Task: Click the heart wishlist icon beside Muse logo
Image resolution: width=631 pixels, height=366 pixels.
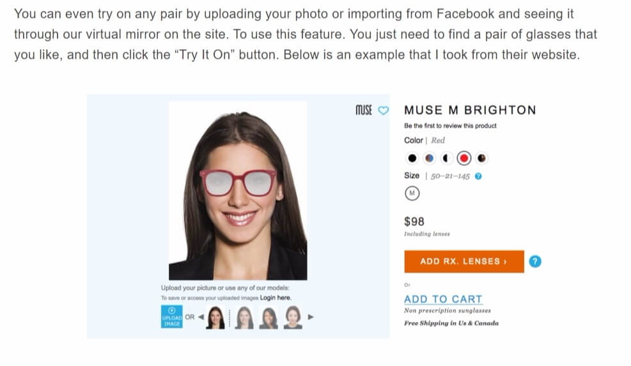Action: coord(384,110)
